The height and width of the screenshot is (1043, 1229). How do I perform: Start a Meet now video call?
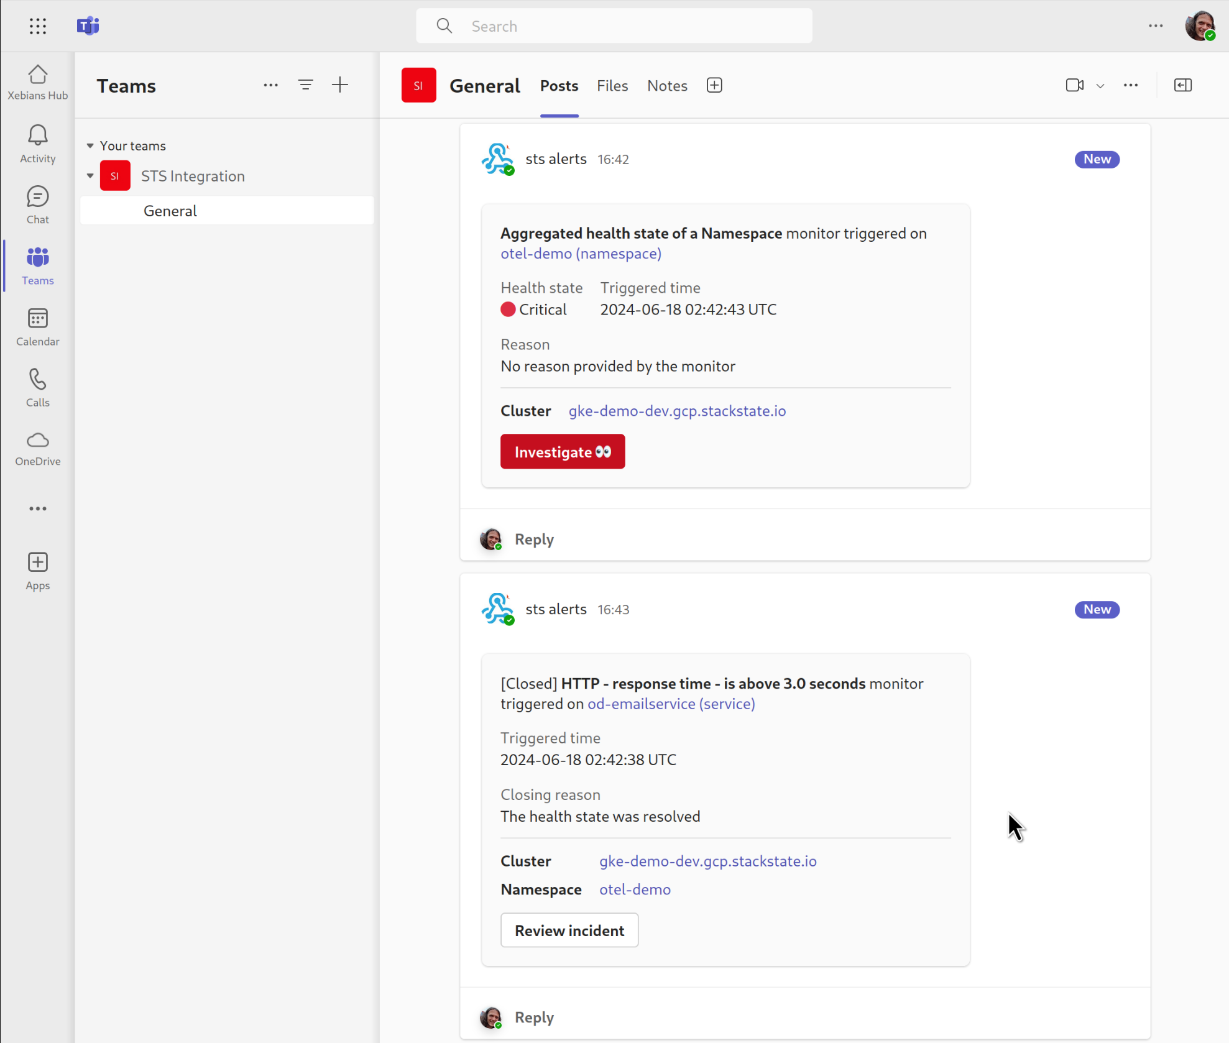1075,85
